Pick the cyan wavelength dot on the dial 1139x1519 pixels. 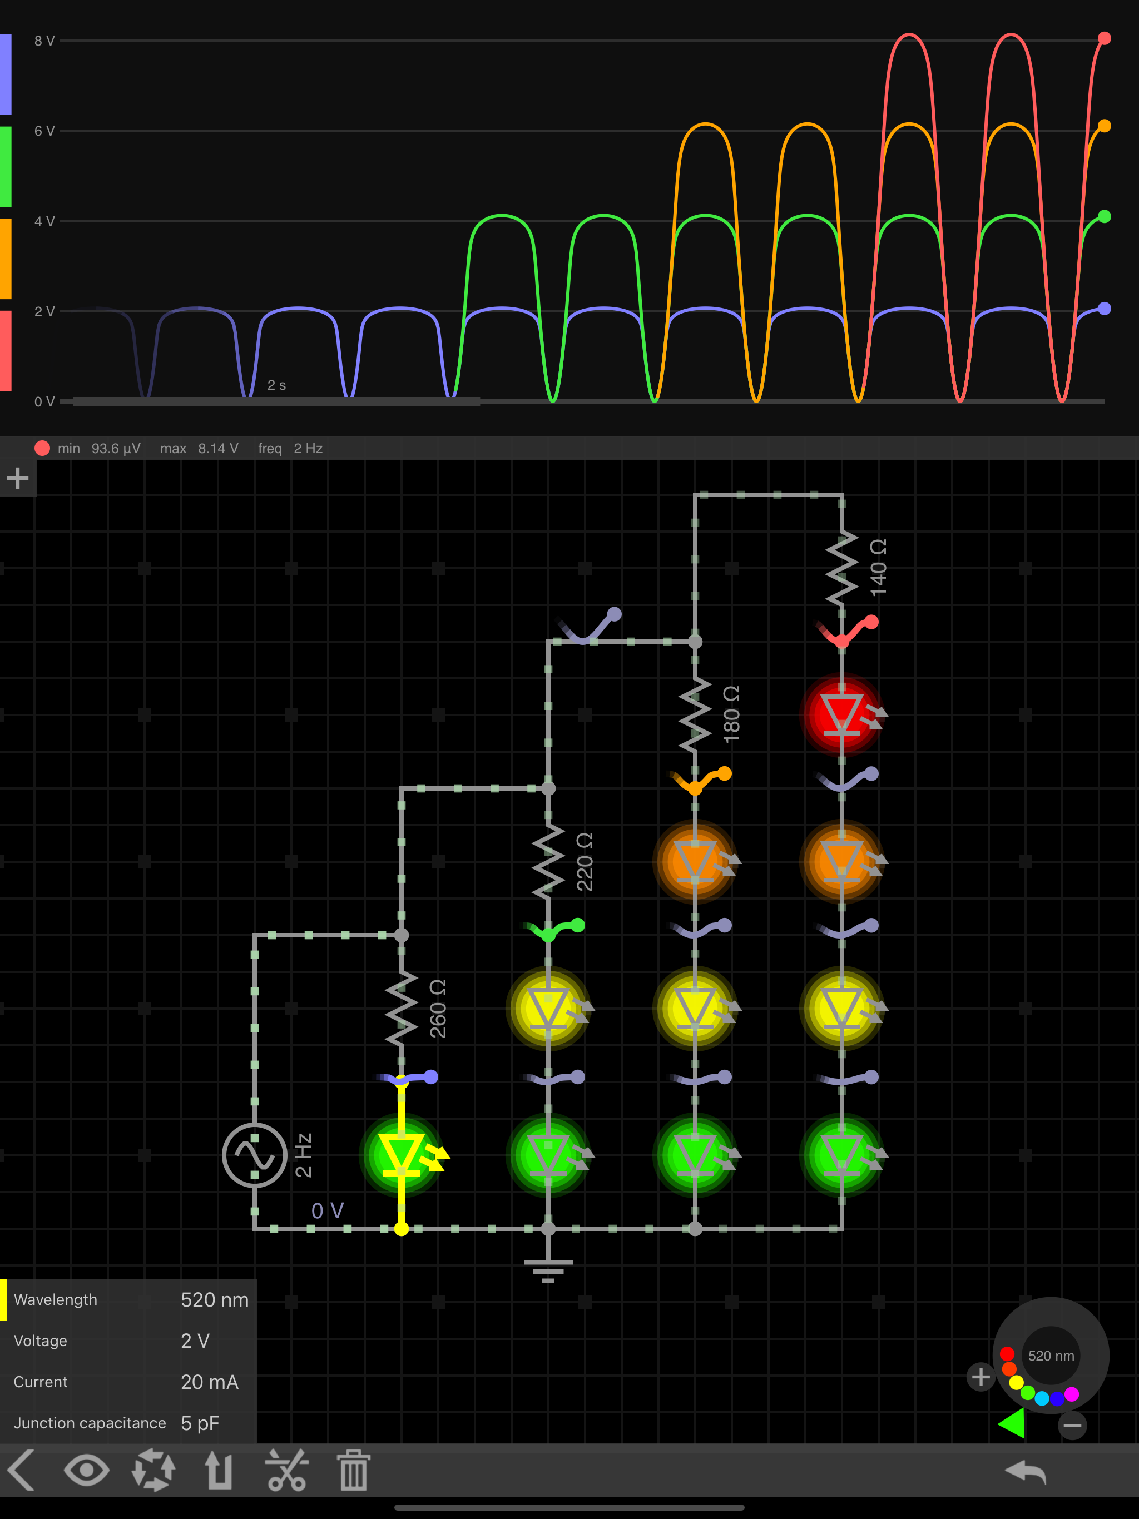click(x=1042, y=1398)
